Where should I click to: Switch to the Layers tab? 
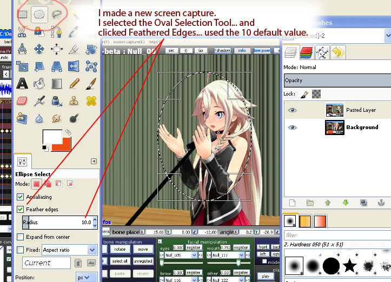290,52
